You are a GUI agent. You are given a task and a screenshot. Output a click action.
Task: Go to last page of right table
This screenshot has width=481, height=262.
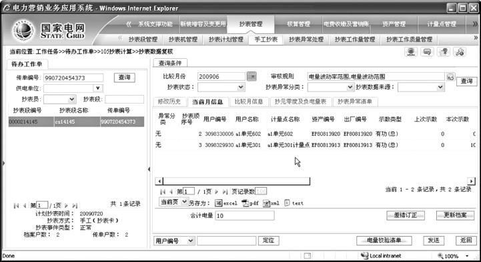(225, 192)
